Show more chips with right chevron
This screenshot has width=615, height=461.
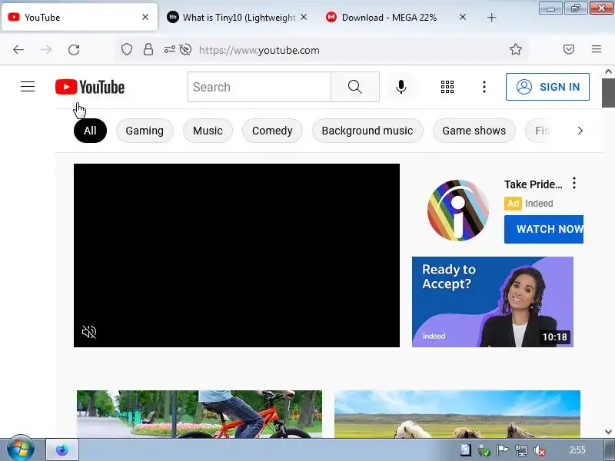tap(580, 131)
